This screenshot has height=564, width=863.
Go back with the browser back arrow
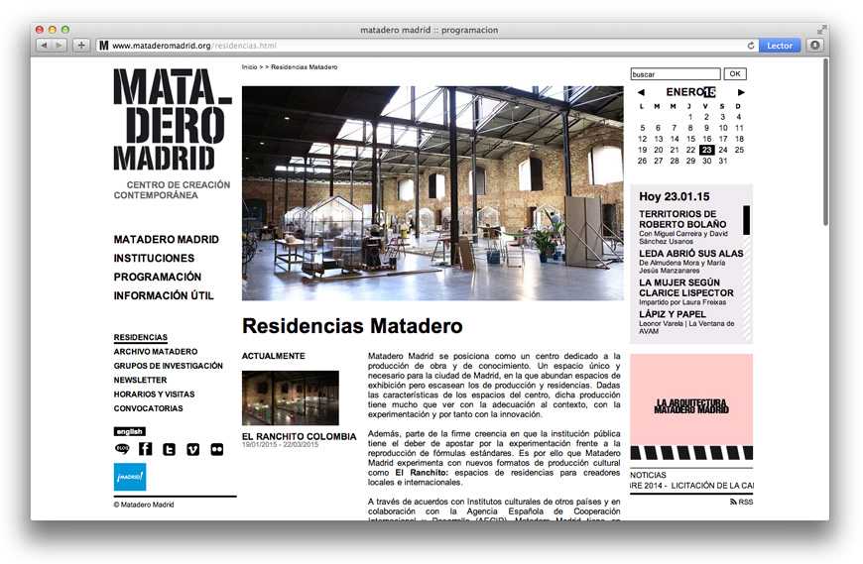[x=44, y=46]
